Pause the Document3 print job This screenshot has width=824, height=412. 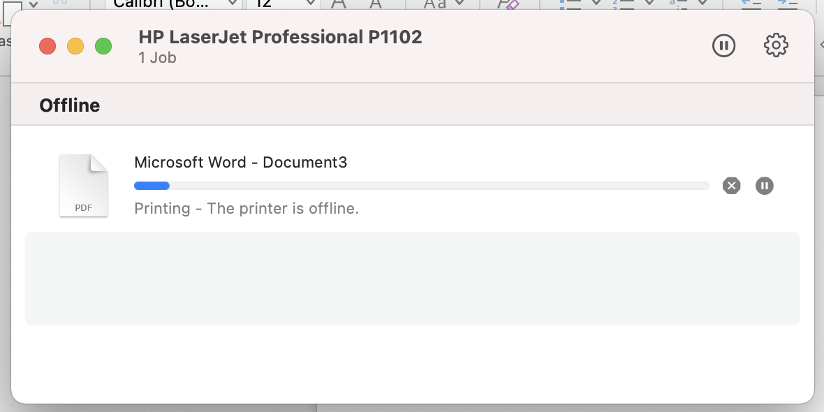click(x=765, y=185)
